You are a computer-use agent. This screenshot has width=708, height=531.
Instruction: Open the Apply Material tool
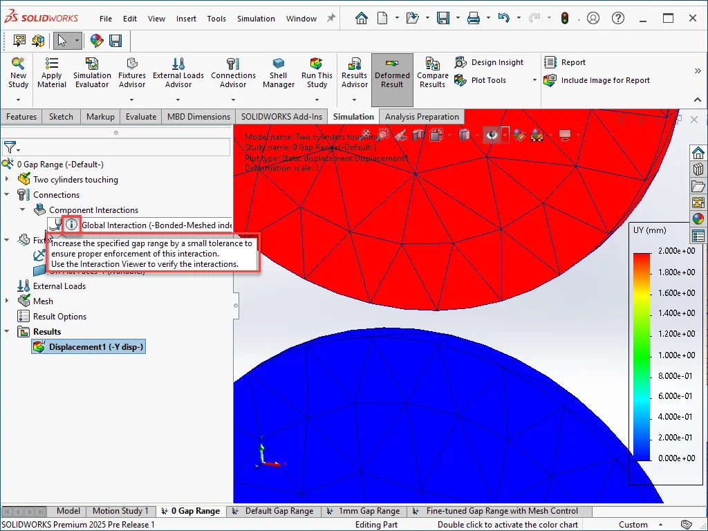52,73
